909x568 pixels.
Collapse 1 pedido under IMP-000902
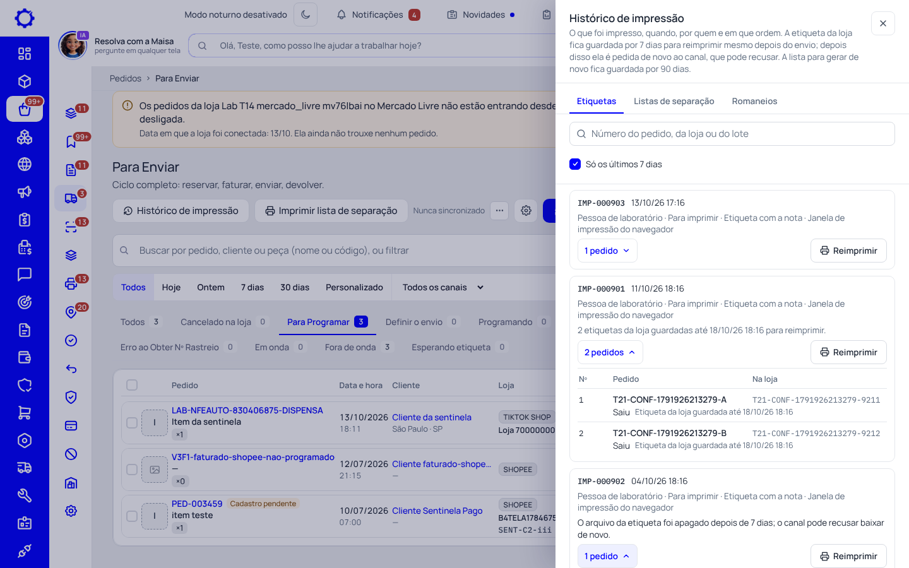point(607,556)
